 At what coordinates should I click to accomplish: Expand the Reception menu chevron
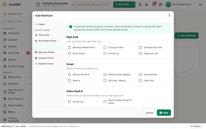(x=29, y=84)
